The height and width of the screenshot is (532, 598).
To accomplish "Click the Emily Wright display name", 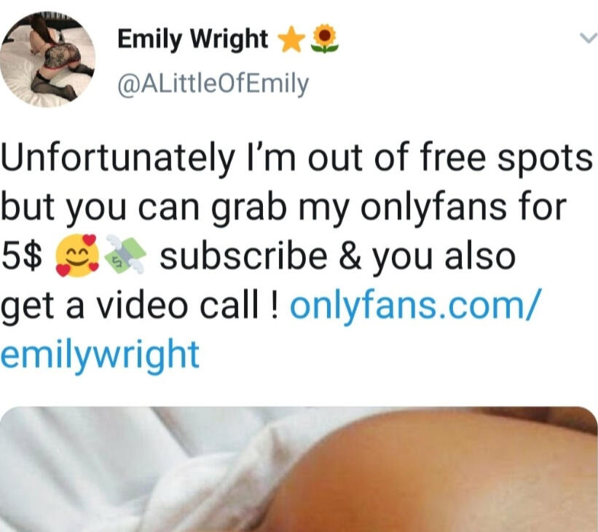I will 193,39.
